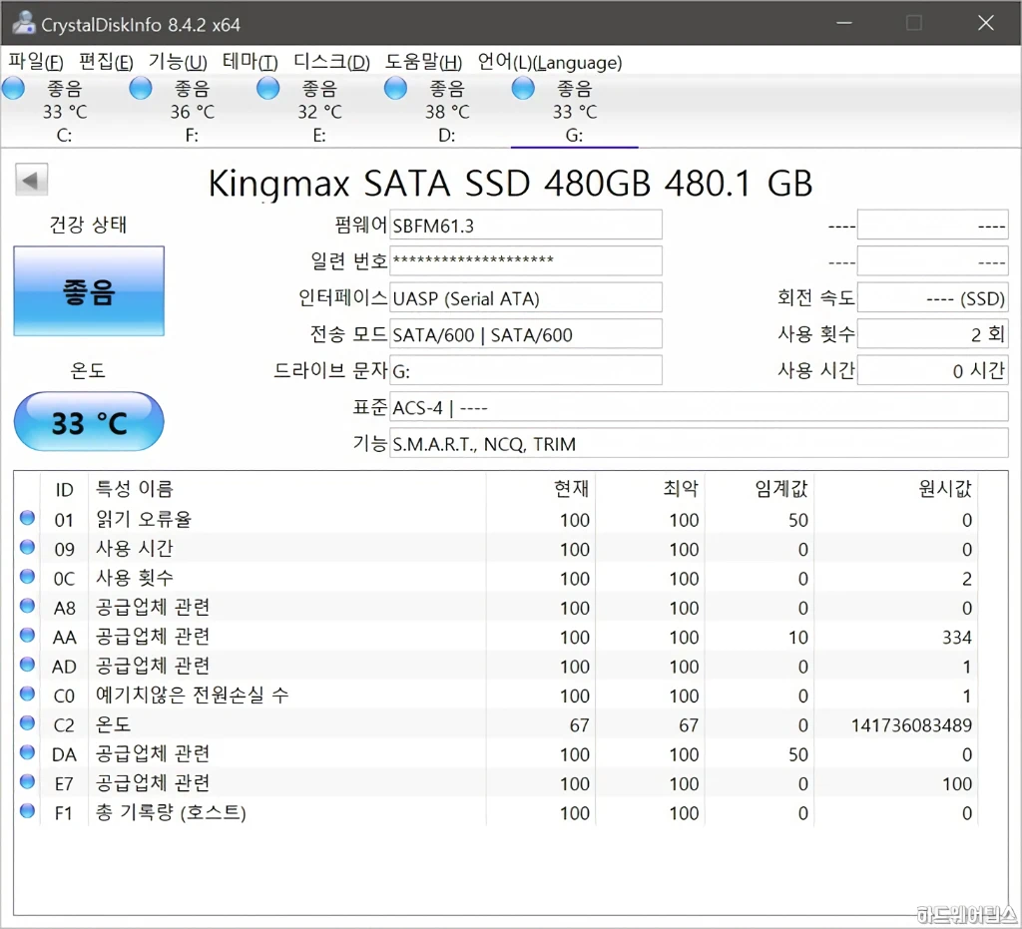The height and width of the screenshot is (929, 1022).
Task: Open the 언어(L)(Language) menu
Action: pyautogui.click(x=549, y=62)
